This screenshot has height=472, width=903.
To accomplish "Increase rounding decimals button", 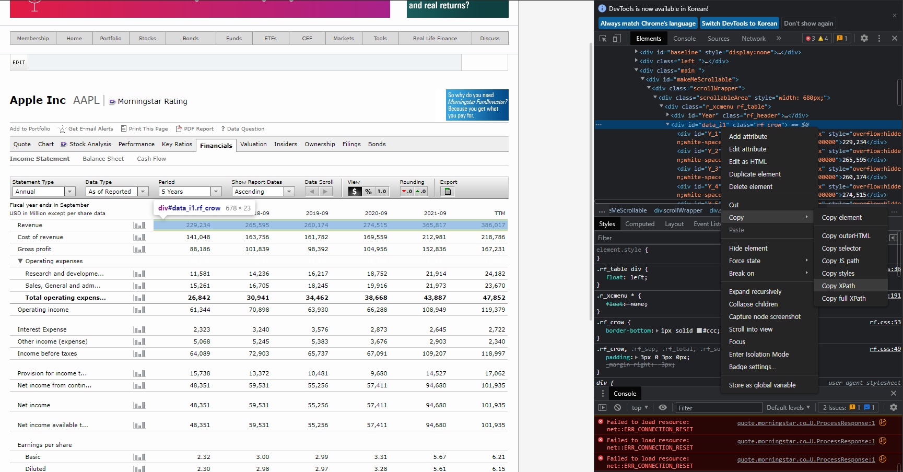I will (x=421, y=192).
